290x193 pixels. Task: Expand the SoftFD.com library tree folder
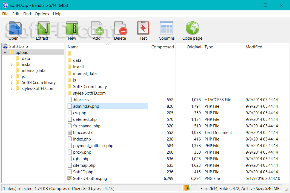12,83
